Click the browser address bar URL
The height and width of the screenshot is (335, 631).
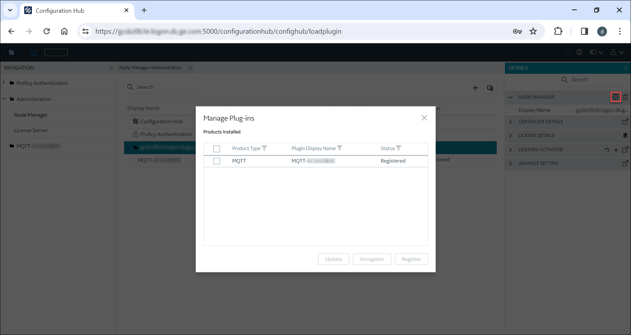point(218,31)
